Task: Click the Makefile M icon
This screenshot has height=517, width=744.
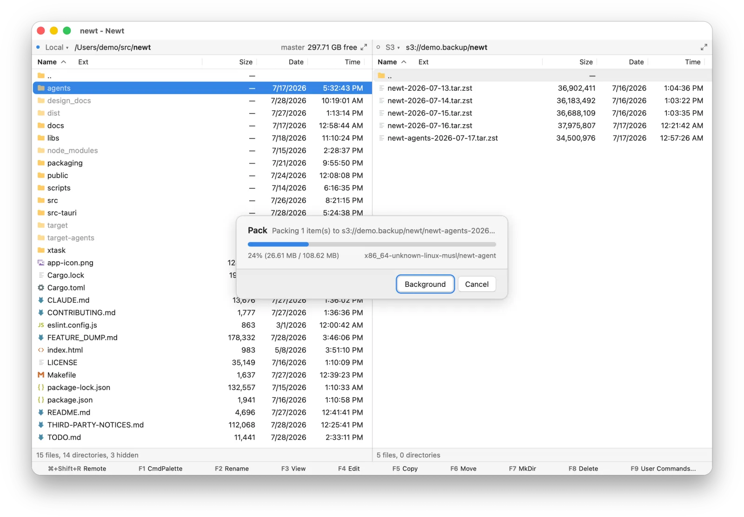Action: (x=41, y=375)
